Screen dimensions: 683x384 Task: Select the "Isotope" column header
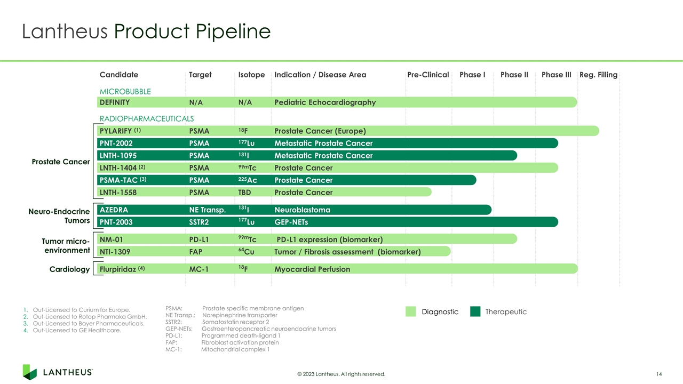[x=251, y=75]
